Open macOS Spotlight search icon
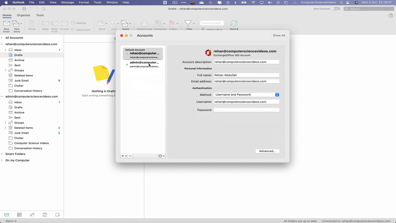This screenshot has width=396, height=223. click(341, 2)
